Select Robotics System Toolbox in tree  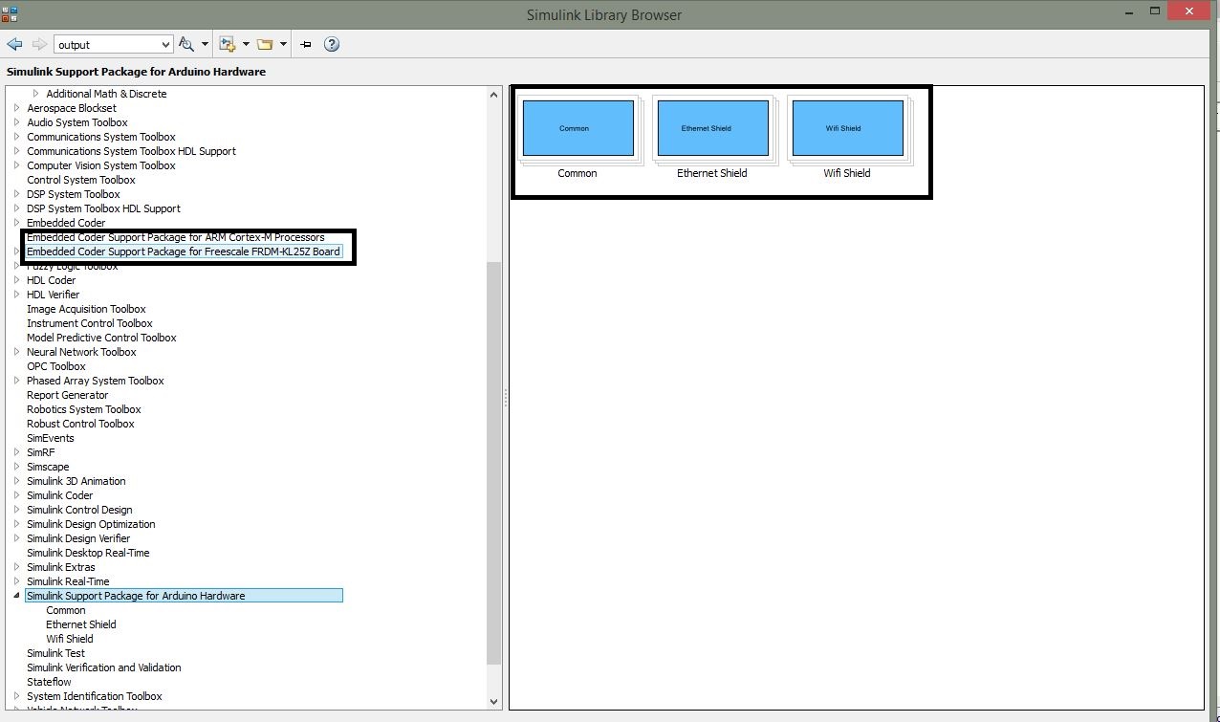[84, 409]
